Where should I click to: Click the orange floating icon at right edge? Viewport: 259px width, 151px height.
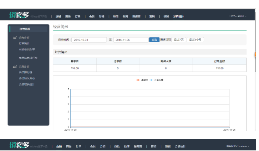pos(257,54)
